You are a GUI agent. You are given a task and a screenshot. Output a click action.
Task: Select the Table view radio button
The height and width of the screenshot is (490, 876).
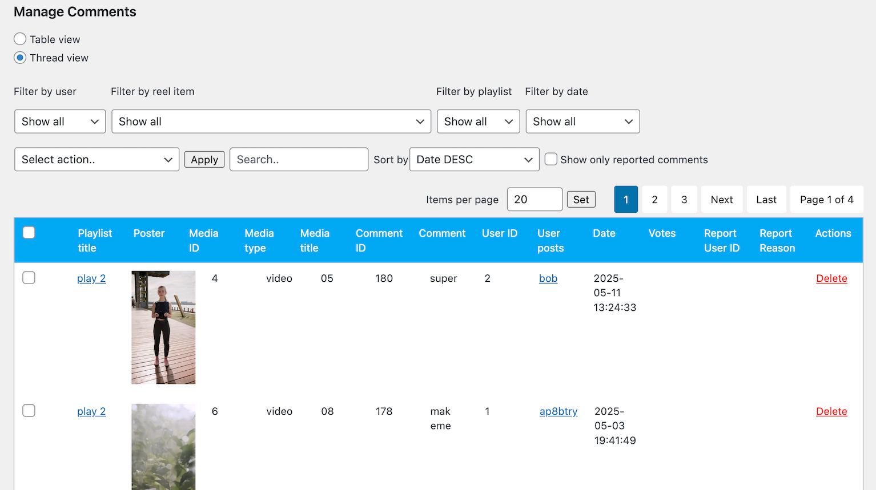point(20,39)
